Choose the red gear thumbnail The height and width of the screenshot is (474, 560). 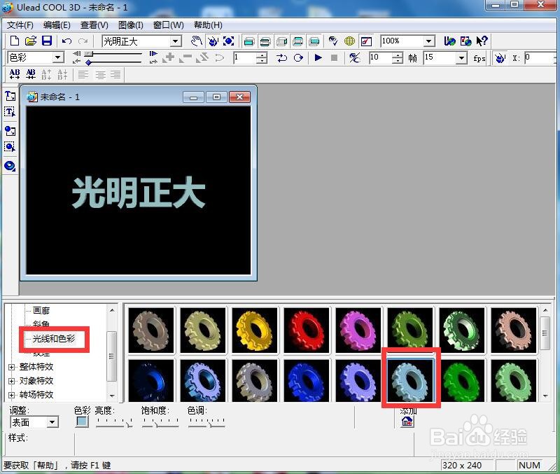click(306, 330)
